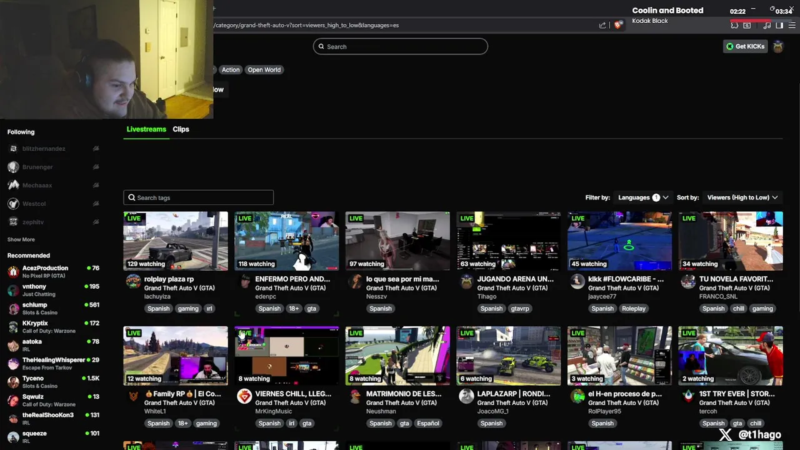This screenshot has width=800, height=450.
Task: Open the user profile avatar menu
Action: (x=778, y=46)
